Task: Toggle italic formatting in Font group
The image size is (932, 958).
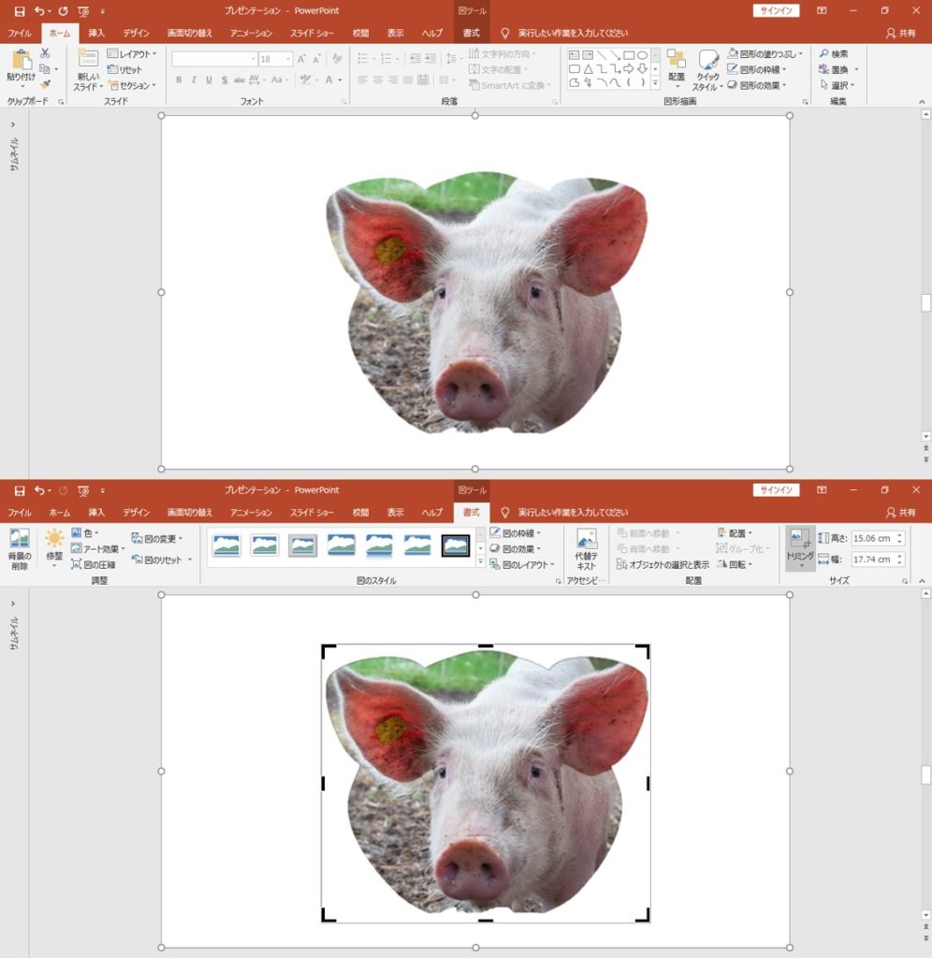Action: click(x=194, y=80)
